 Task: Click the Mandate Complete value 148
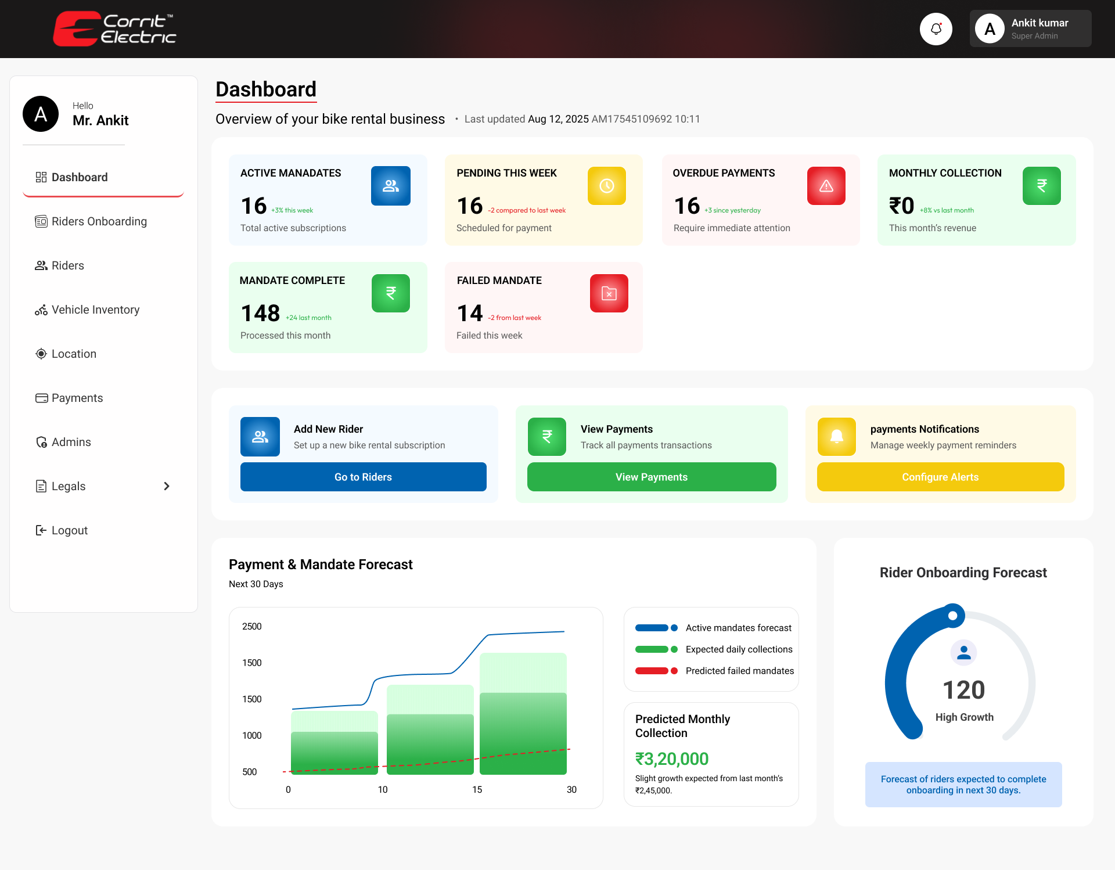pyautogui.click(x=261, y=314)
